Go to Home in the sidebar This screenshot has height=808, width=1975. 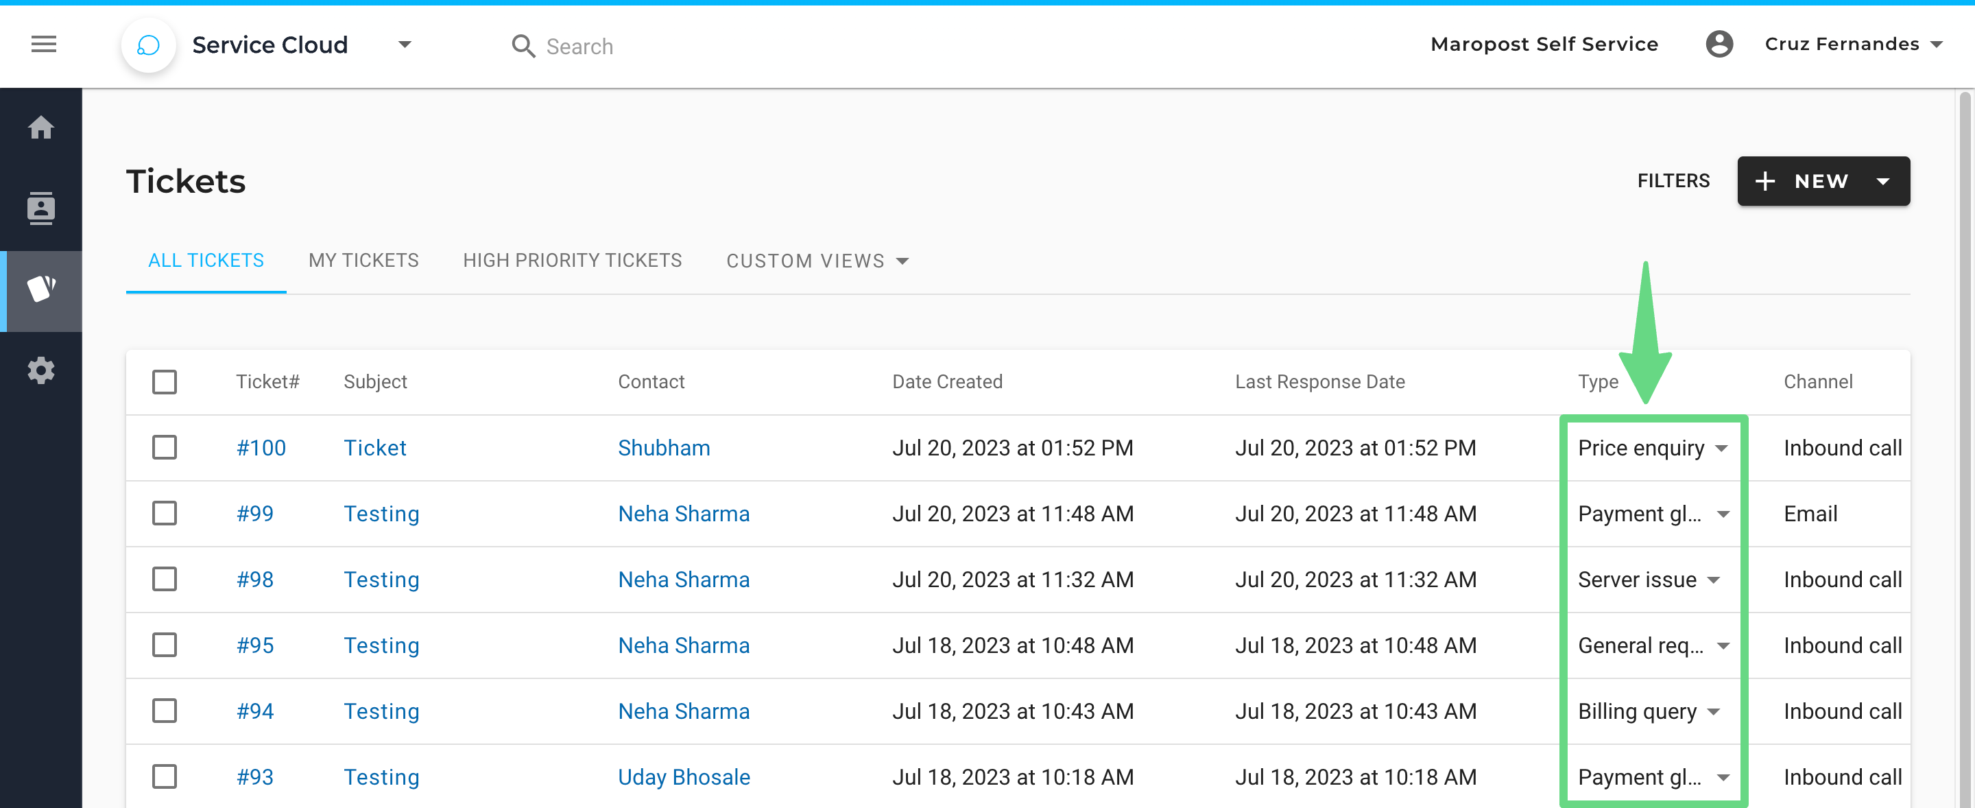(40, 128)
